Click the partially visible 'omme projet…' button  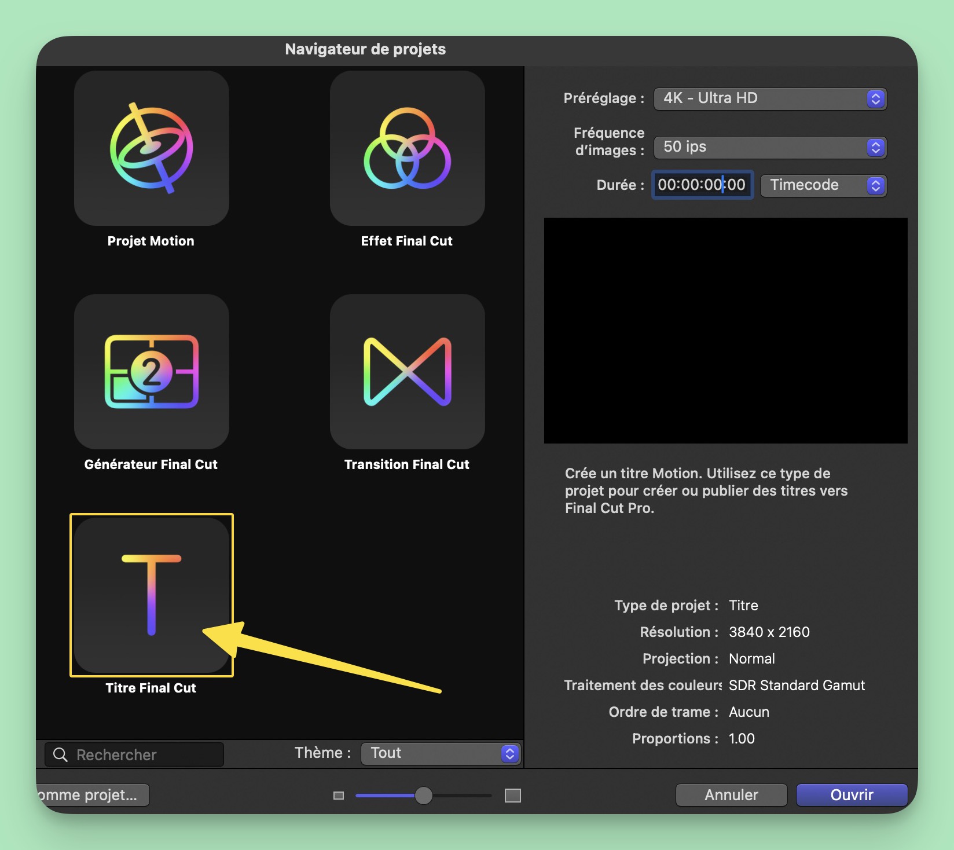(x=93, y=795)
